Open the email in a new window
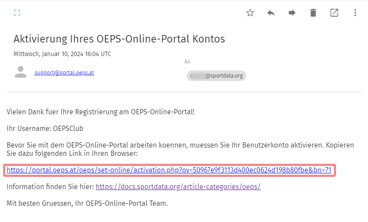This screenshot has height=222, width=368. click(x=334, y=13)
